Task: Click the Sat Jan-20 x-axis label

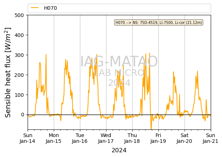Action: pos(184,138)
